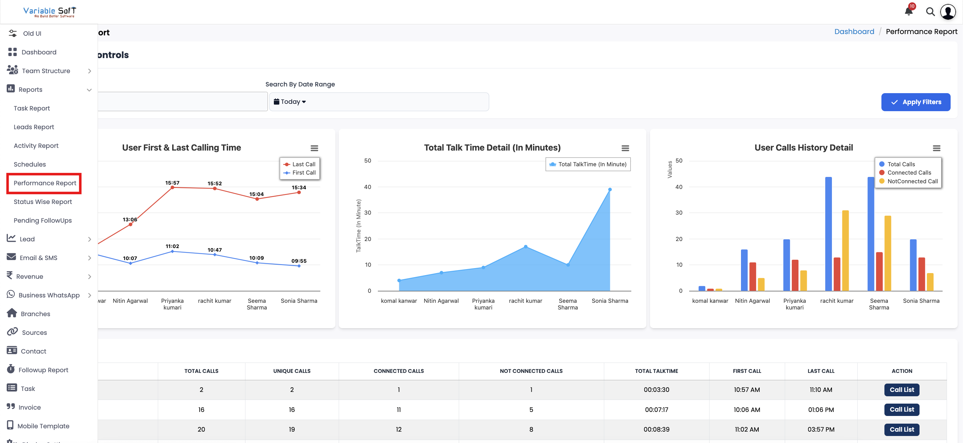Select Status Wise Report in sidebar
This screenshot has height=443, width=963.
pyautogui.click(x=42, y=202)
